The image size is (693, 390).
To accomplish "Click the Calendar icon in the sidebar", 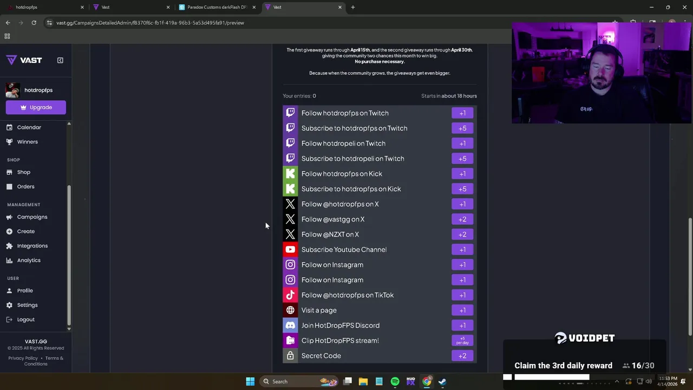I will point(9,127).
